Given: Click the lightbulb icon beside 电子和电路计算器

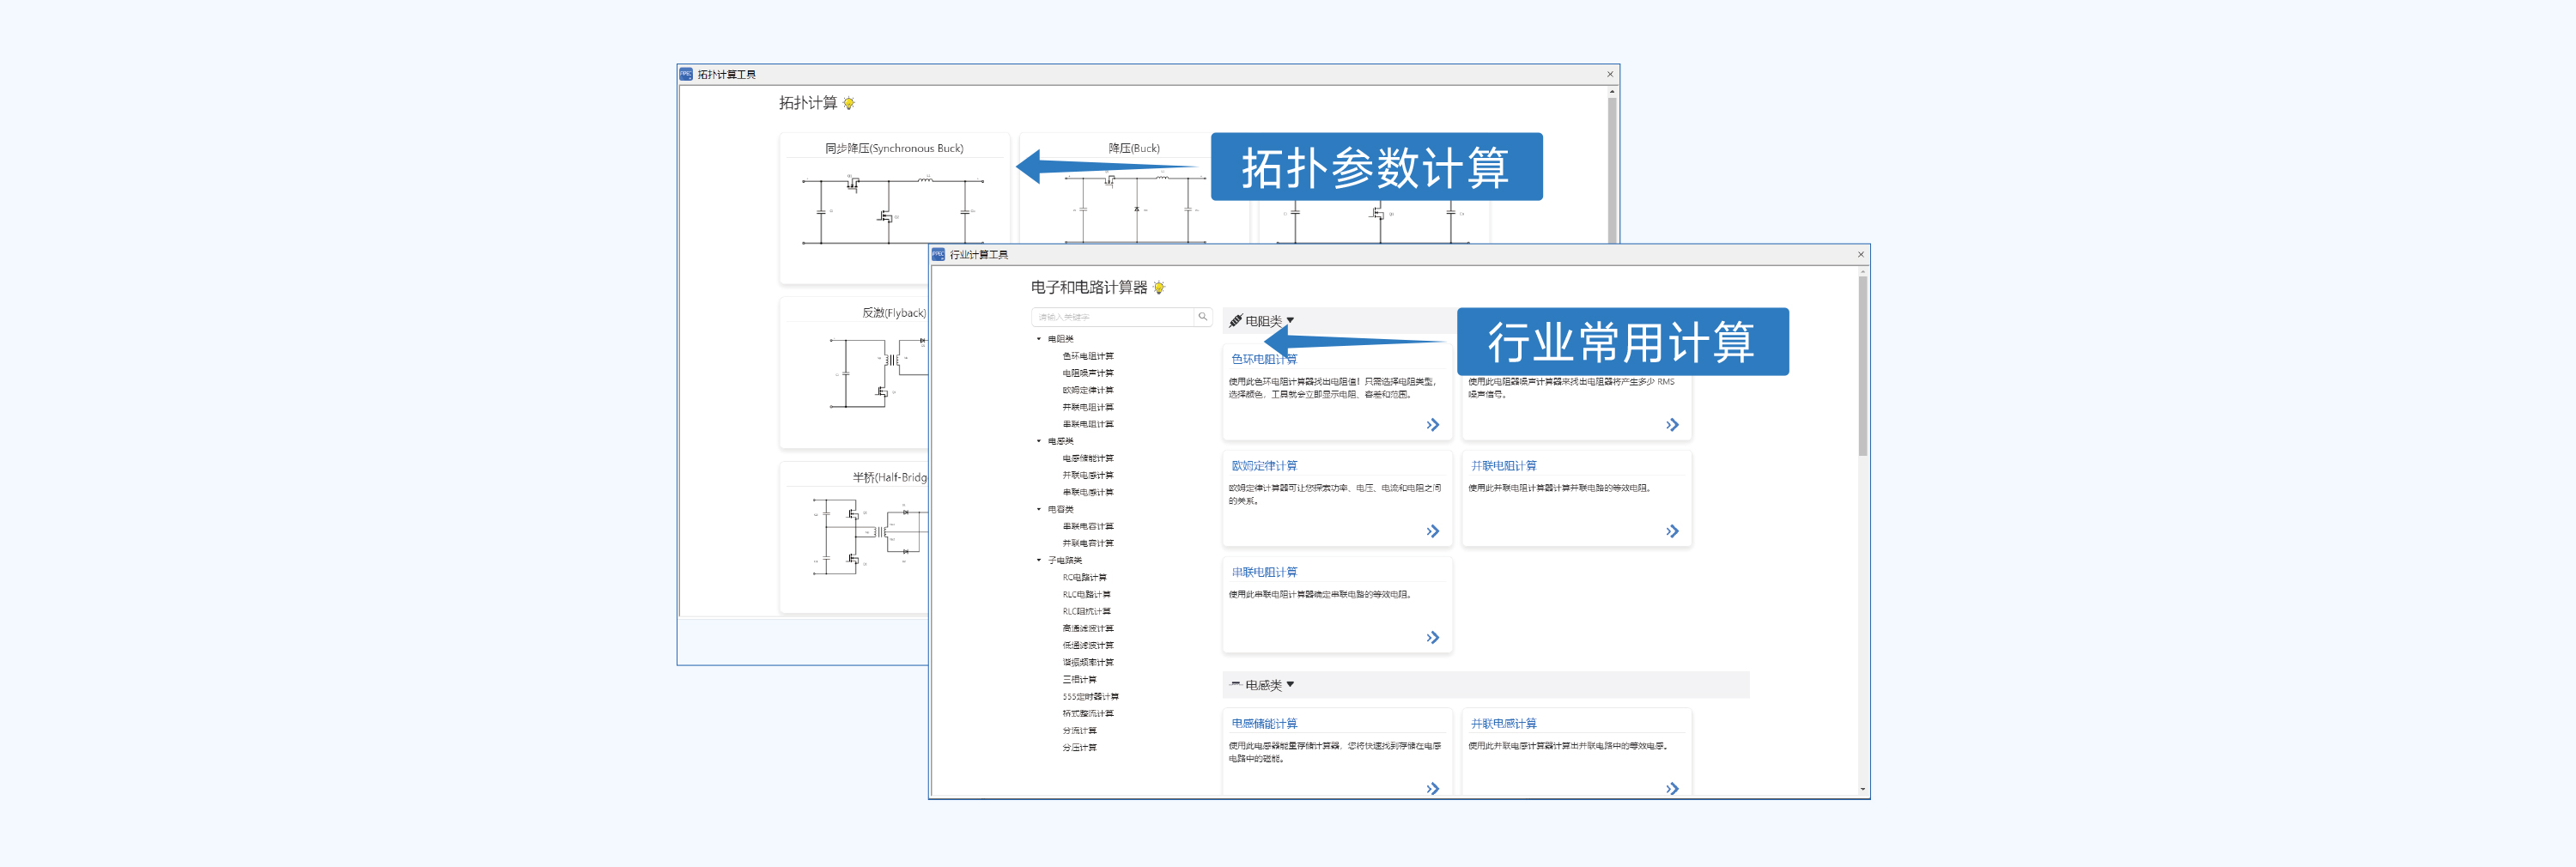Looking at the screenshot, I should [x=1159, y=288].
